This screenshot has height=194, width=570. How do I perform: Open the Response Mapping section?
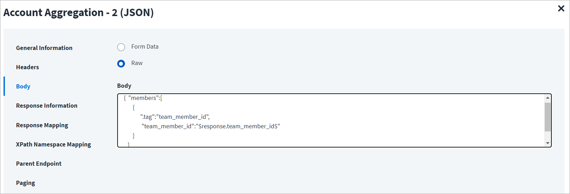tap(42, 125)
